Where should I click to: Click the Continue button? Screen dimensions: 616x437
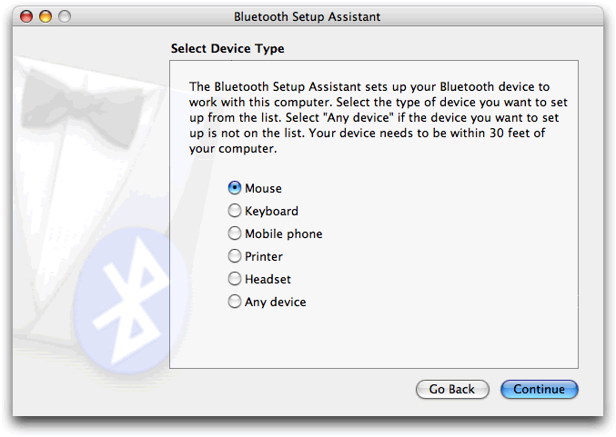point(539,389)
